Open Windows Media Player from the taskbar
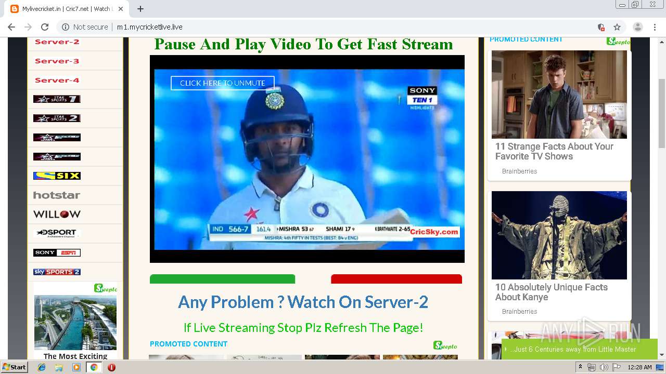 (x=76, y=367)
